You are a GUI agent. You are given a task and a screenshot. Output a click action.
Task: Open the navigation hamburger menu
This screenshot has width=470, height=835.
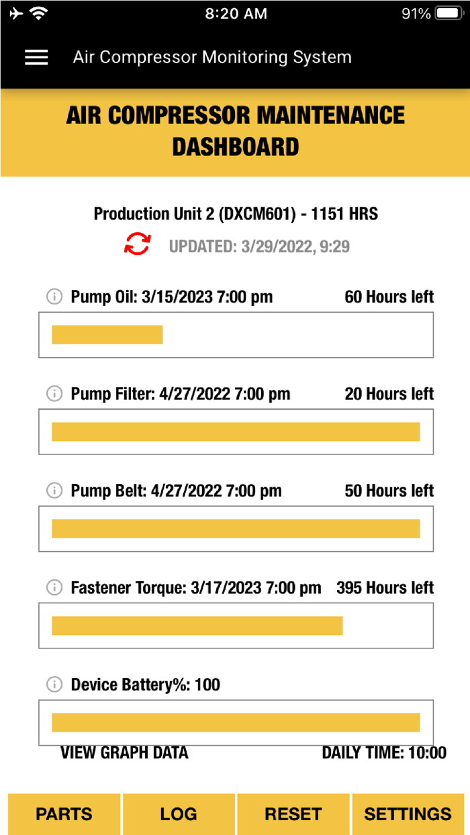(x=36, y=57)
